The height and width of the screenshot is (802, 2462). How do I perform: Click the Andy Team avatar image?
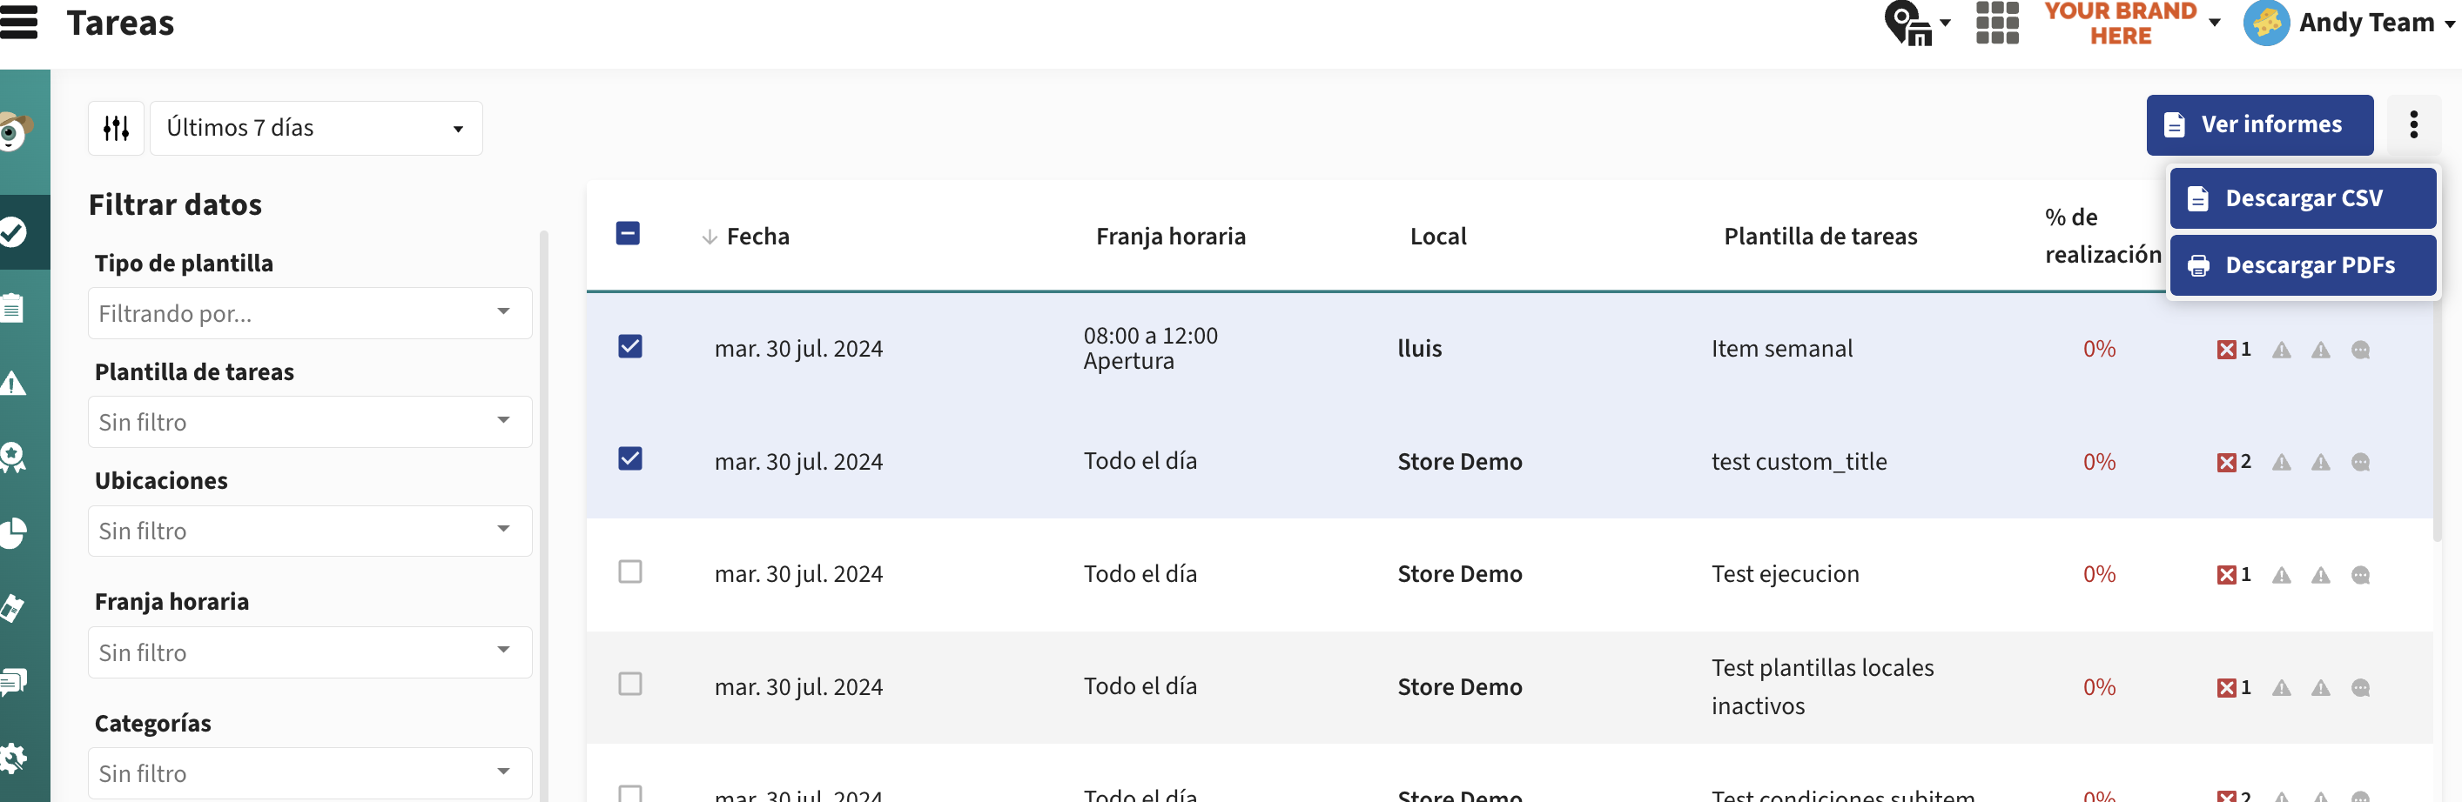(x=2266, y=23)
